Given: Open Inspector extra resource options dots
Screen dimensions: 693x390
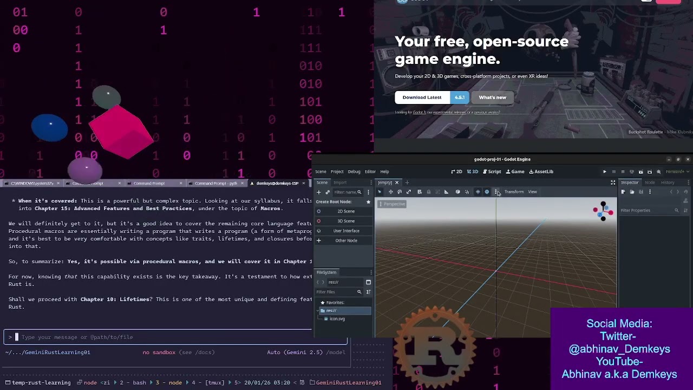Looking at the screenshot, I should click(650, 192).
